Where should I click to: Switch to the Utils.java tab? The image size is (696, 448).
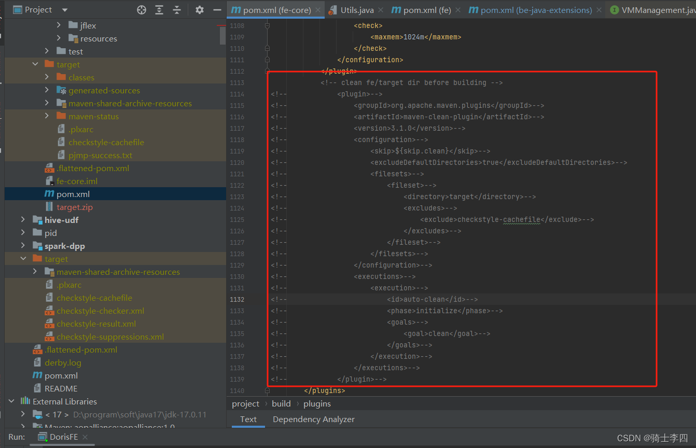[358, 10]
